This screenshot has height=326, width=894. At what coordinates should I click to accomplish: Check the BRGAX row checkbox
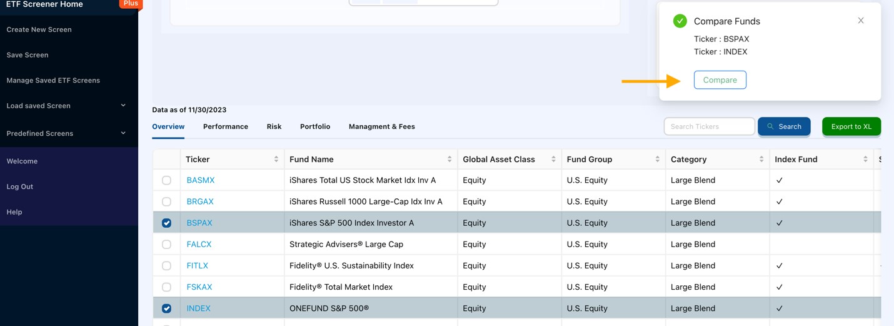pyautogui.click(x=166, y=201)
